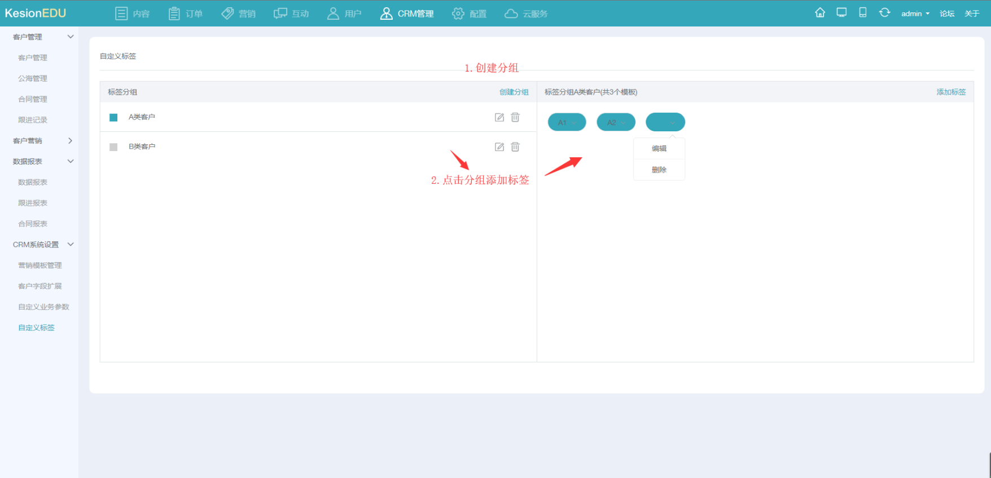This screenshot has width=991, height=478.
Task: Click the third tag pill arrow
Action: (673, 122)
